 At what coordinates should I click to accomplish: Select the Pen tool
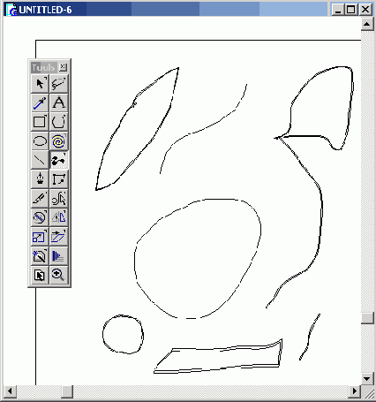point(40,179)
